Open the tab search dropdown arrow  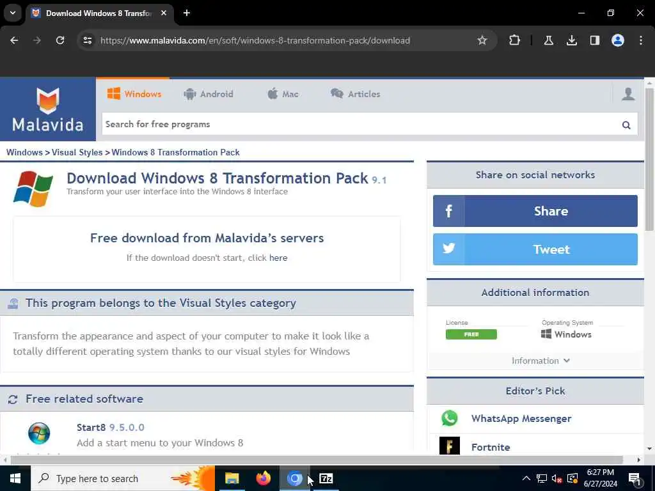(x=13, y=13)
